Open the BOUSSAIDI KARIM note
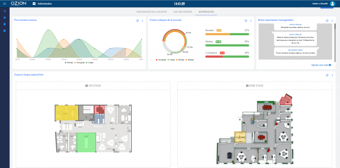340x168 pixels. 295,51
